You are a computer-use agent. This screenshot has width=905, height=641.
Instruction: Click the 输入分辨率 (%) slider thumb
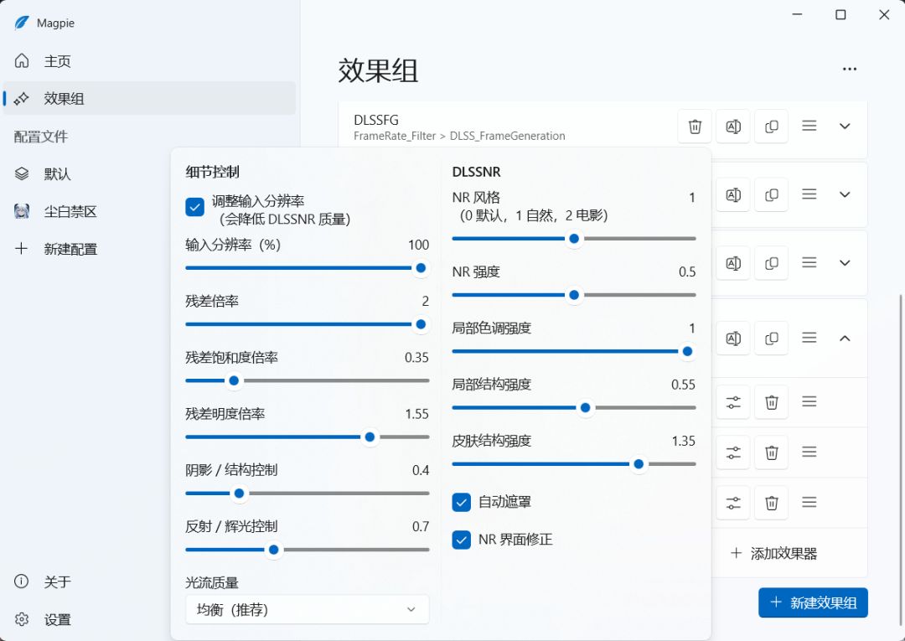pyautogui.click(x=421, y=267)
